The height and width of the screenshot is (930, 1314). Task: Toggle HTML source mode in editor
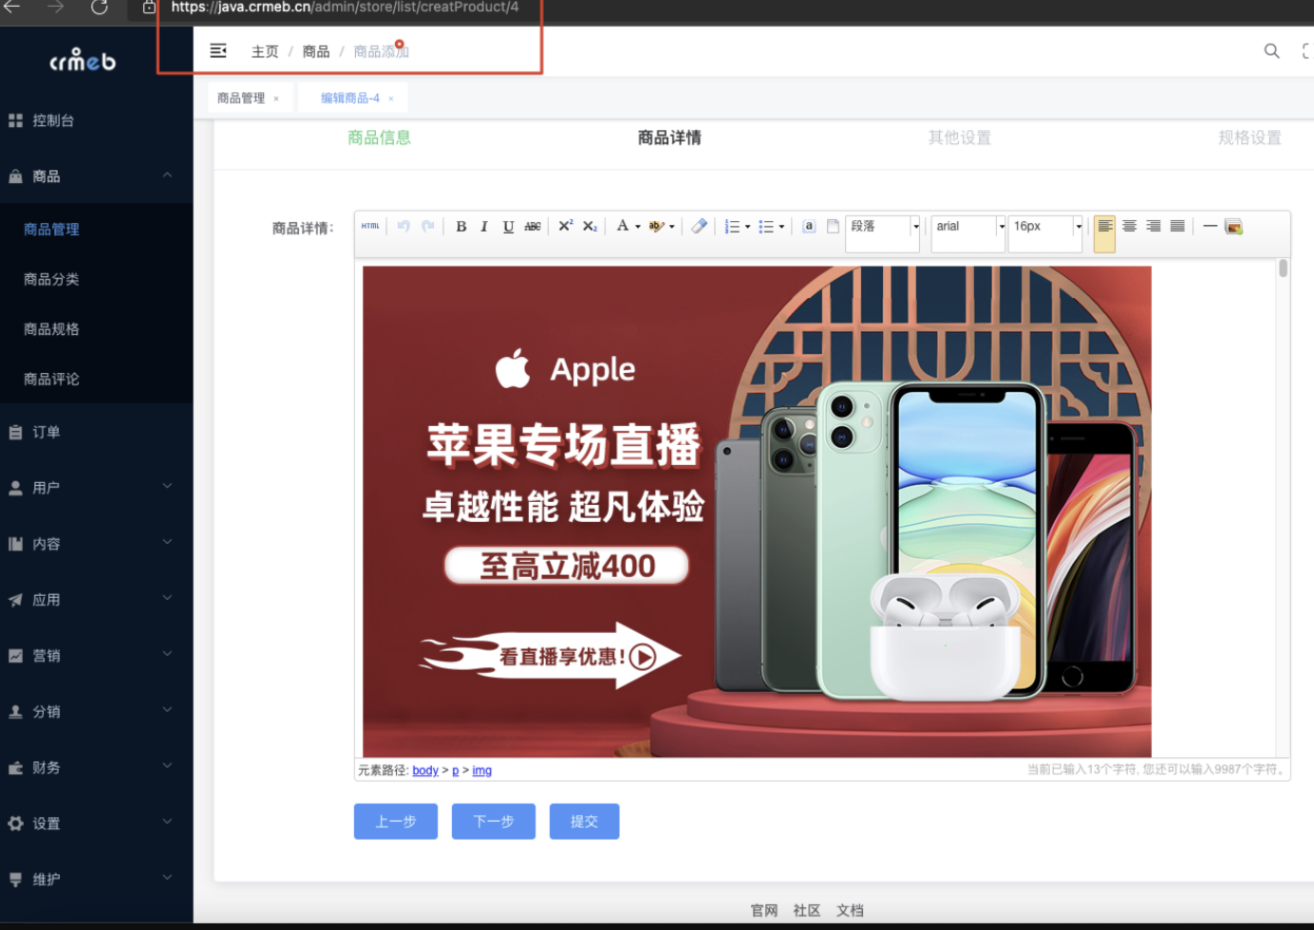(x=370, y=226)
